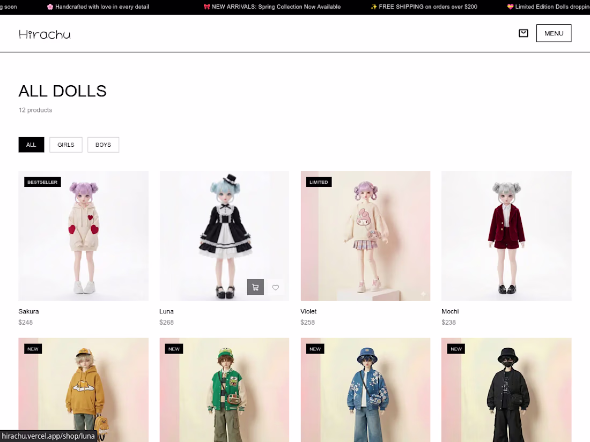Click the heart wishlist icon on Luna

coord(276,287)
